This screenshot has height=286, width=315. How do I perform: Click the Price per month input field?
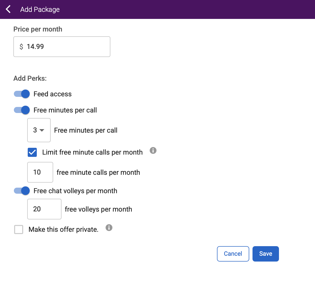[x=62, y=47]
